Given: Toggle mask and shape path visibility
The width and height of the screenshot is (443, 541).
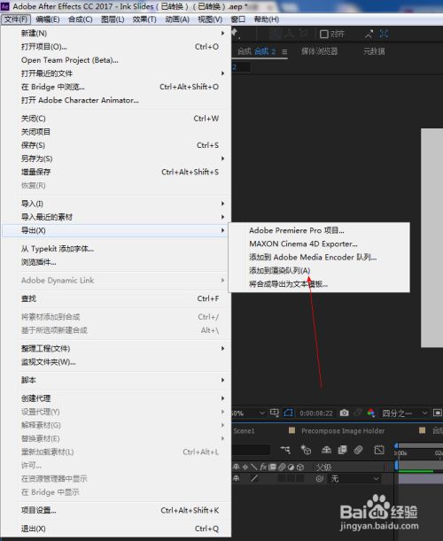Looking at the screenshot, I should pos(288,413).
